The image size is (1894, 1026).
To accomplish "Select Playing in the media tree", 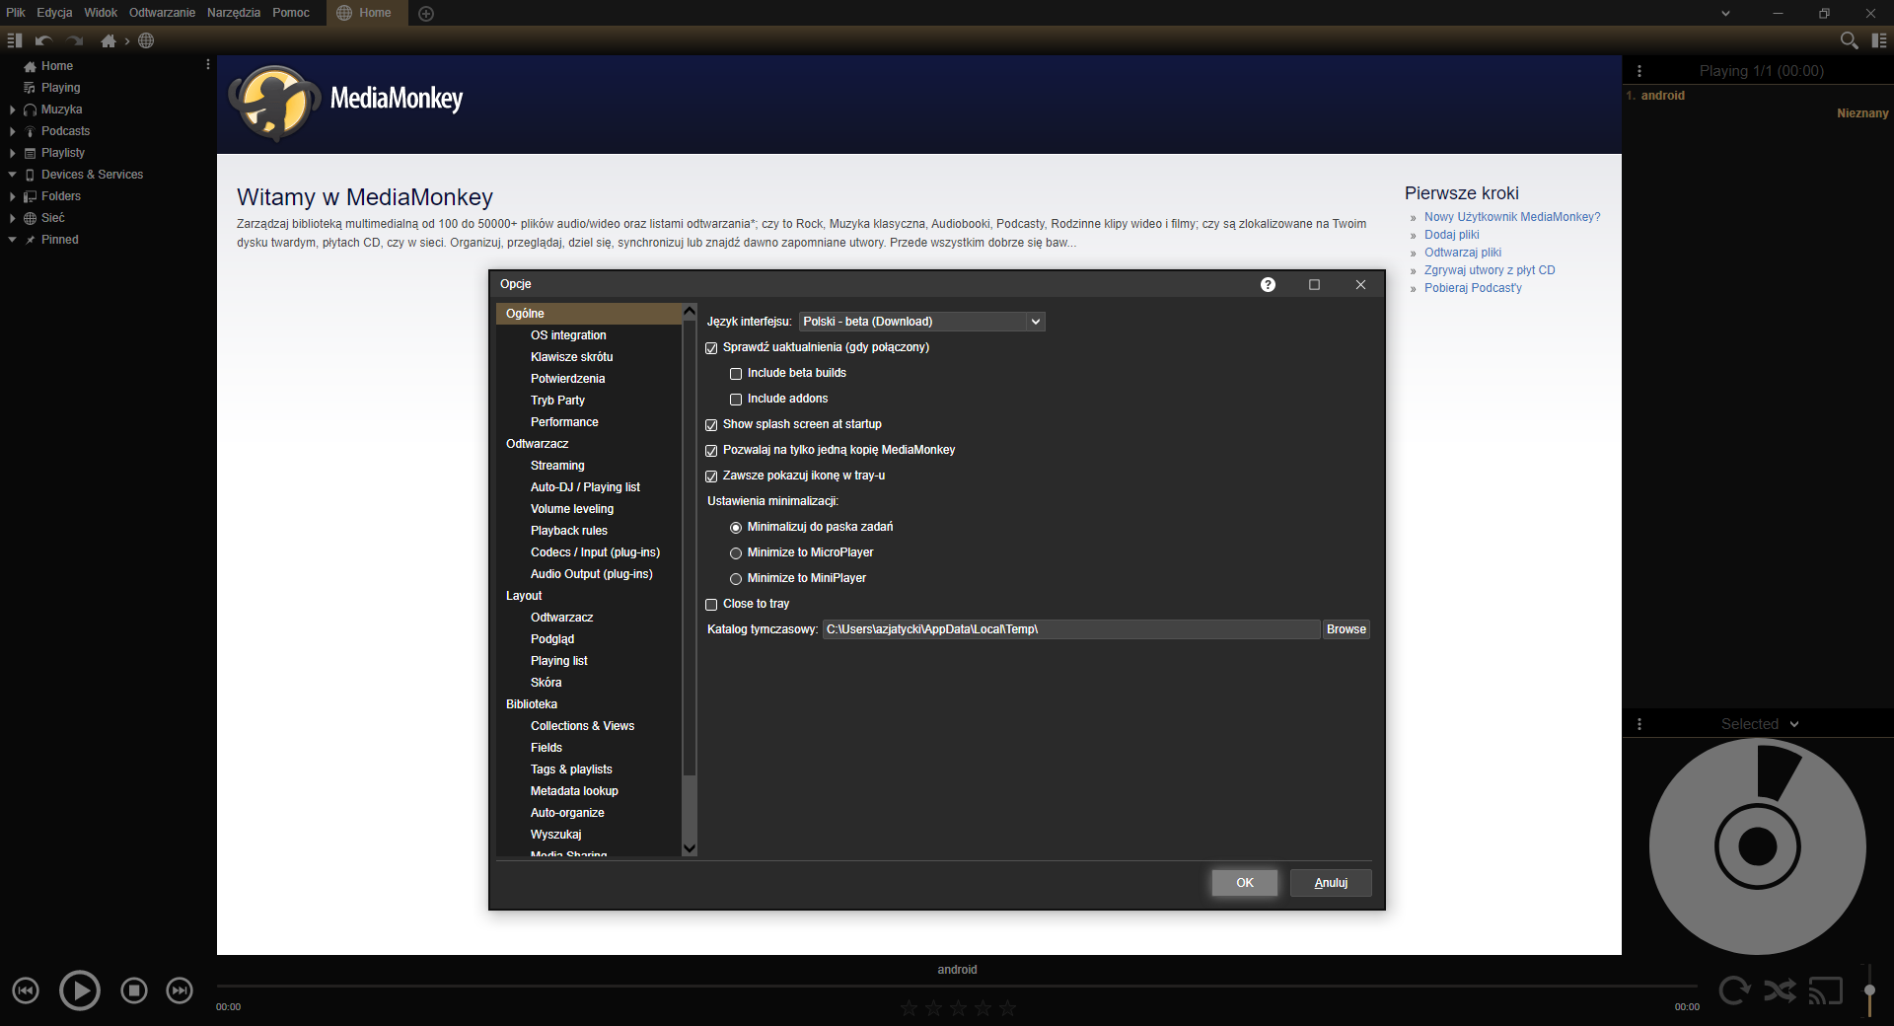I will tap(60, 88).
